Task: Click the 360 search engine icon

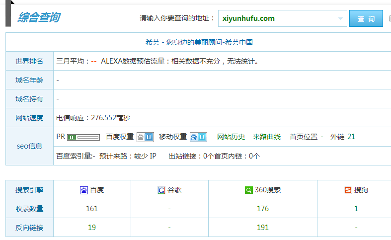Action: 248,190
